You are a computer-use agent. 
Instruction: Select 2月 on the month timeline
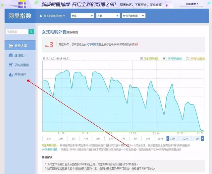pyautogui.click(x=61, y=139)
